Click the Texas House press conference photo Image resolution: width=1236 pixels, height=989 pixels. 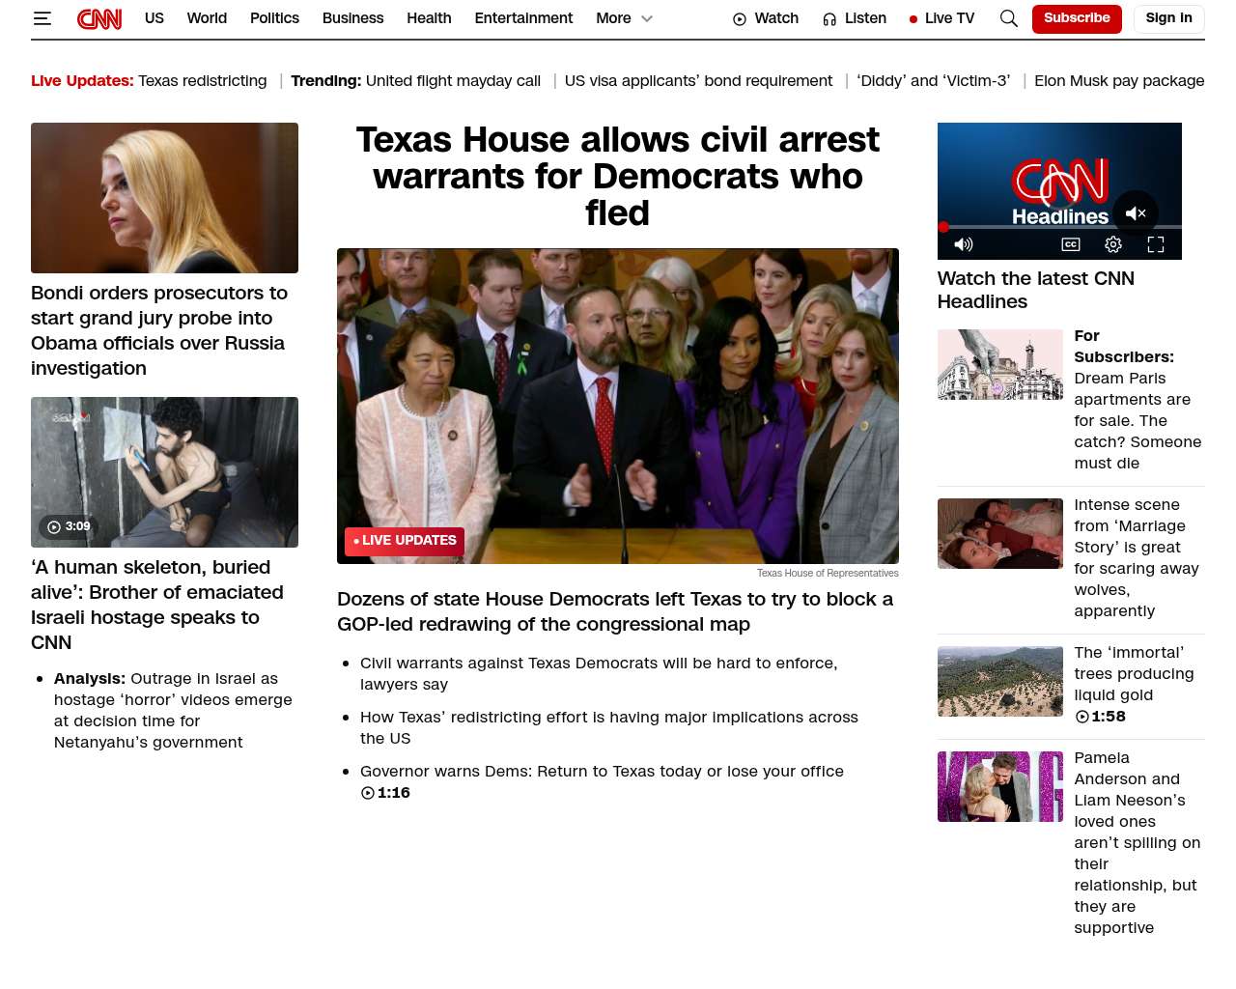pos(618,406)
